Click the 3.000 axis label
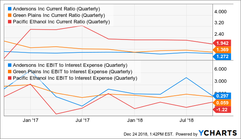Image resolution: width=241 pixels, height=139 pixels. pos(221,81)
